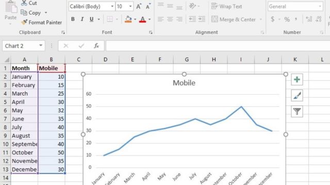330x185 pixels.
Task: Click Merge & Center button
Action: tap(234, 20)
